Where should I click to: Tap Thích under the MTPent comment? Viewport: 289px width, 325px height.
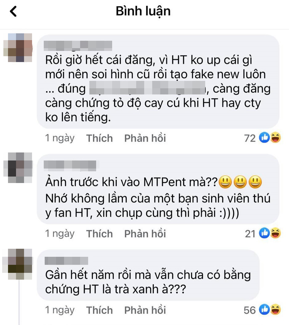point(100,234)
